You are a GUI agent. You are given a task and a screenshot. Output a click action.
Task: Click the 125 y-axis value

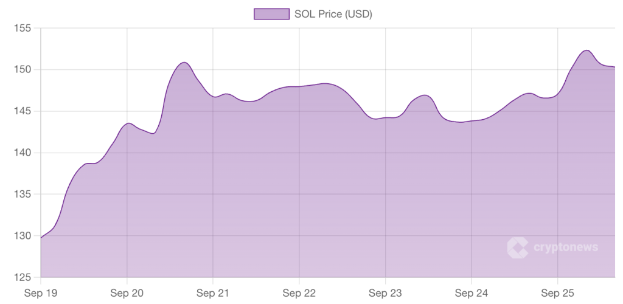point(24,277)
